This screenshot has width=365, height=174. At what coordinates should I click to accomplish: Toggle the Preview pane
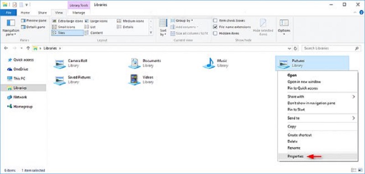[33, 20]
